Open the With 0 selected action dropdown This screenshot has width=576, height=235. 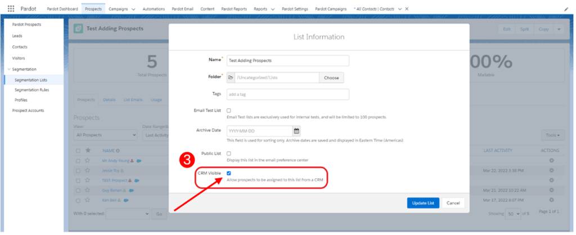click(x=128, y=214)
